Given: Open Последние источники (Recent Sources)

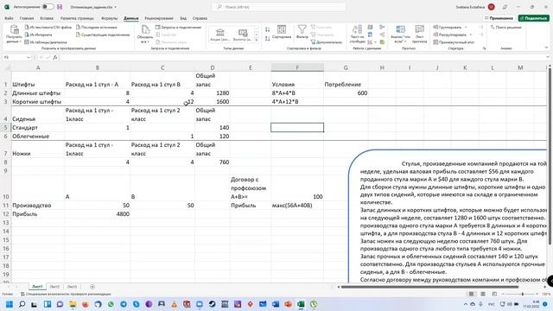Looking at the screenshot, I should point(96,27).
